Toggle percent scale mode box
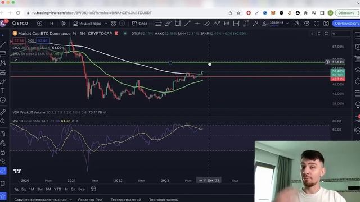The image size is (360, 202). (x=341, y=34)
